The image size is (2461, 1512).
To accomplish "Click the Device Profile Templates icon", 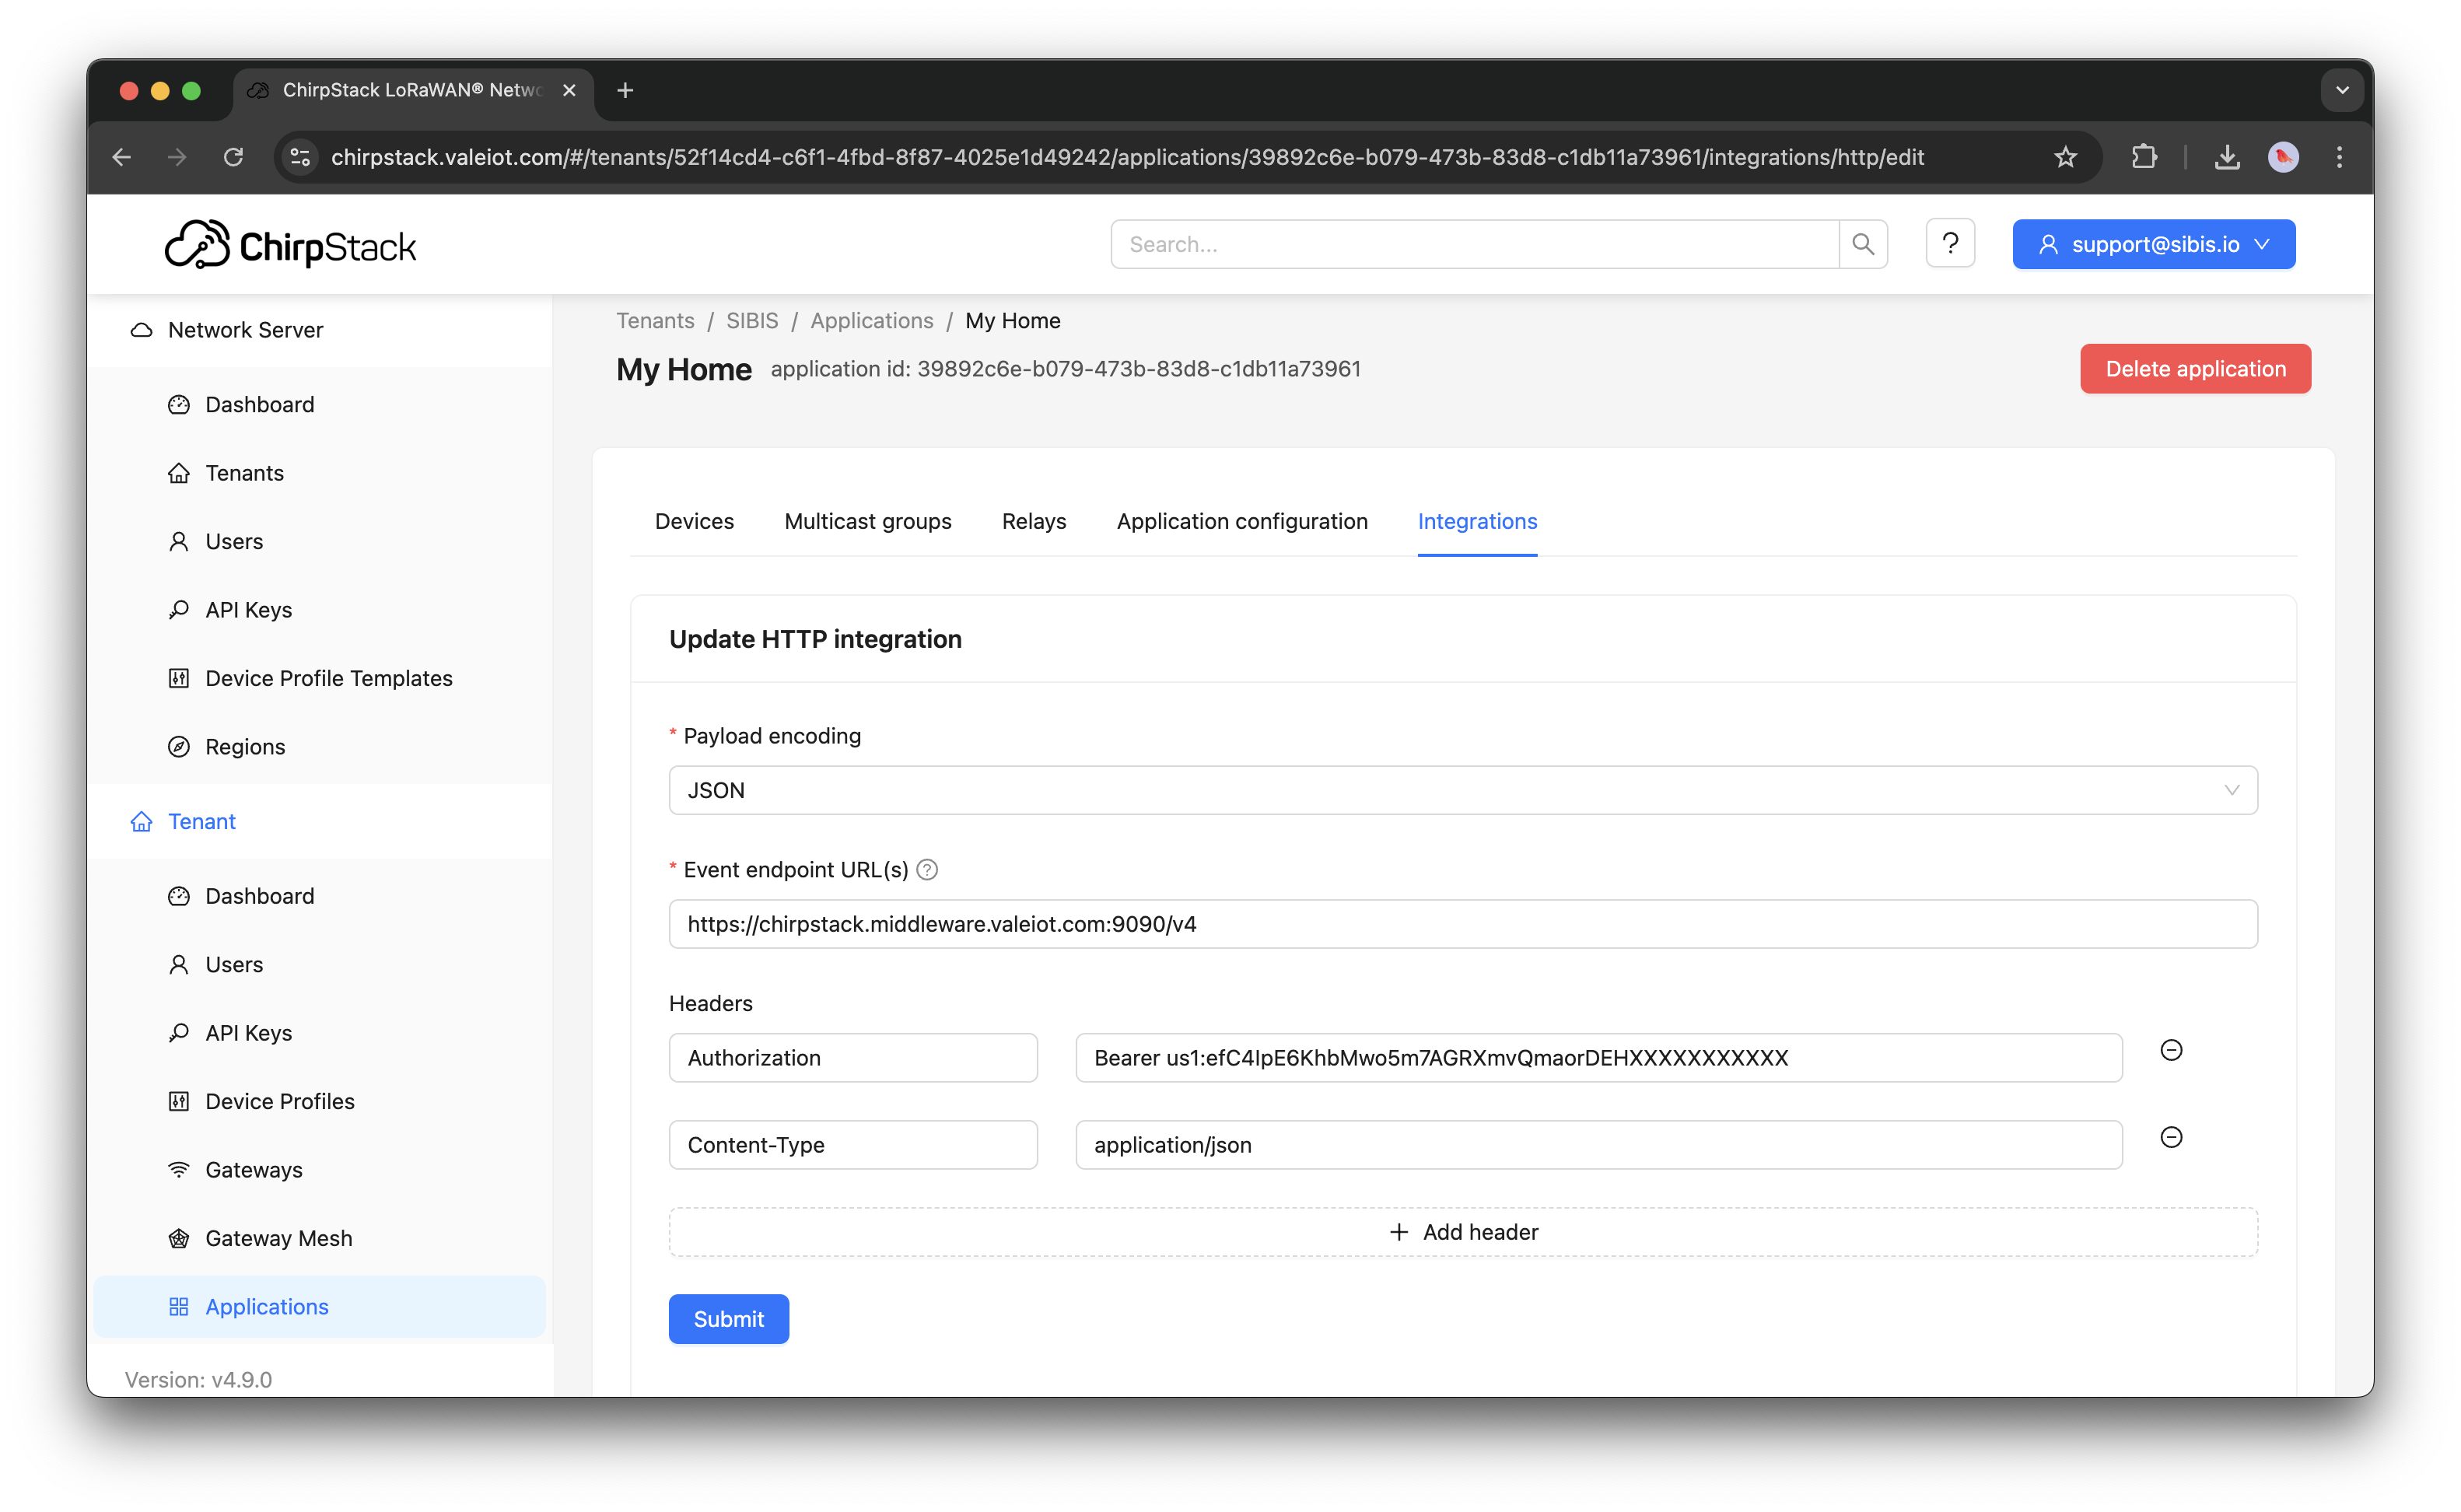I will pyautogui.click(x=178, y=677).
